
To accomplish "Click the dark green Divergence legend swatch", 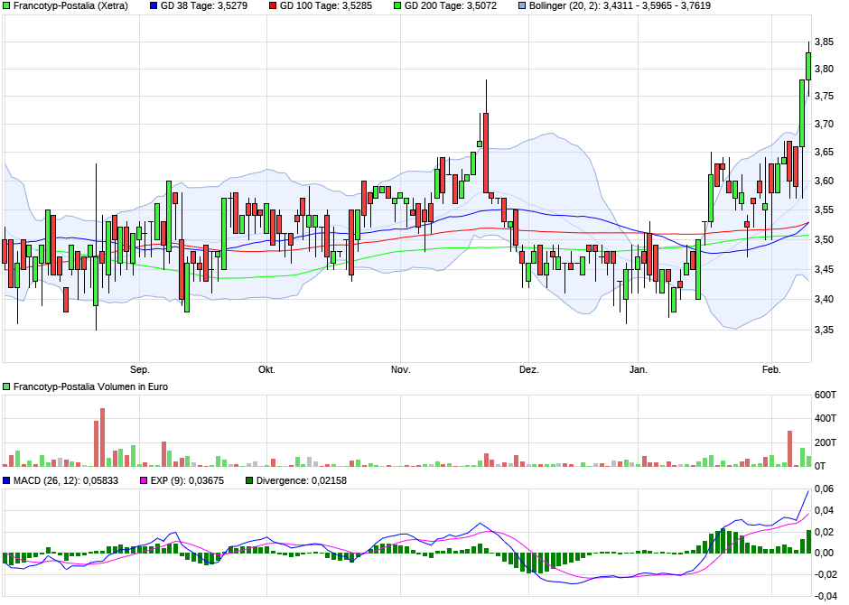I will pos(249,480).
